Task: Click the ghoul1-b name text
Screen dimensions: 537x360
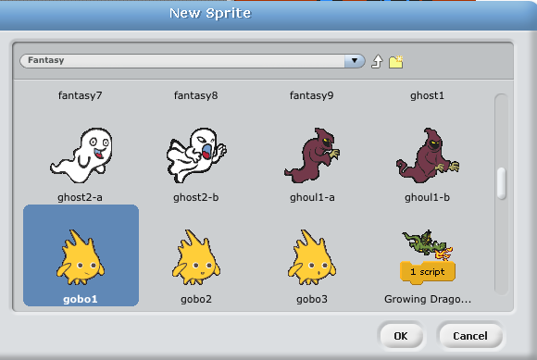Action: point(428,197)
